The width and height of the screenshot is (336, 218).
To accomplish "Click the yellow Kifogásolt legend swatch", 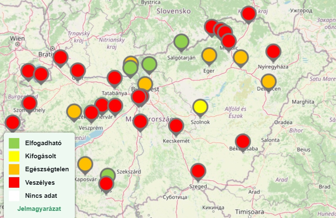I will pos(14,156).
